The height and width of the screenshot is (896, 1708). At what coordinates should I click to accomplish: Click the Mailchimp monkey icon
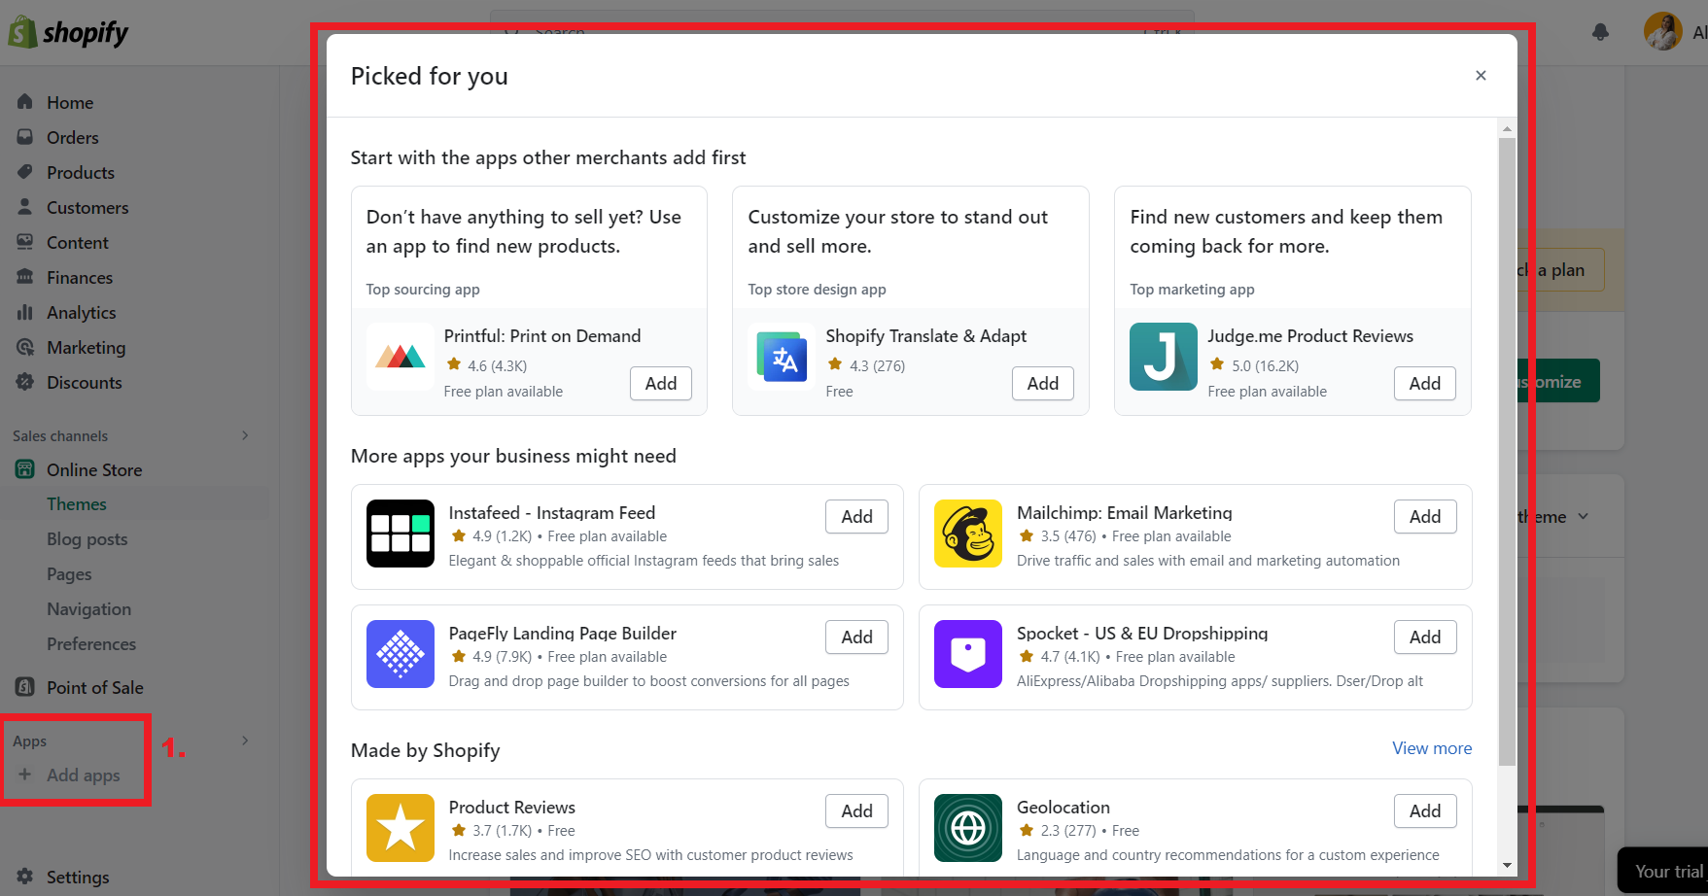pyautogui.click(x=968, y=534)
